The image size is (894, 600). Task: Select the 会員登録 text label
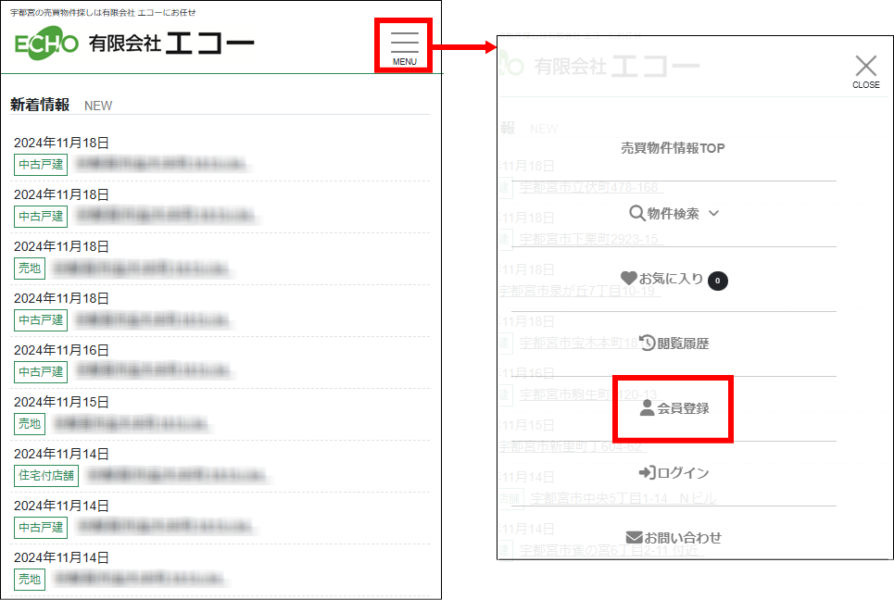click(683, 408)
